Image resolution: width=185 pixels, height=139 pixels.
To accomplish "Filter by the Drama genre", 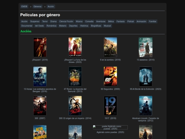I will 53,21.
